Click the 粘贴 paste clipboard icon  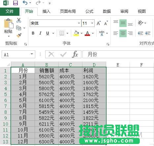pos(9,23)
